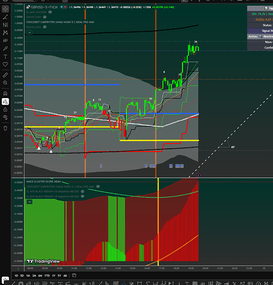Activate the zoom in tool
Image resolution: width=273 pixels, height=285 pixels.
point(5,83)
